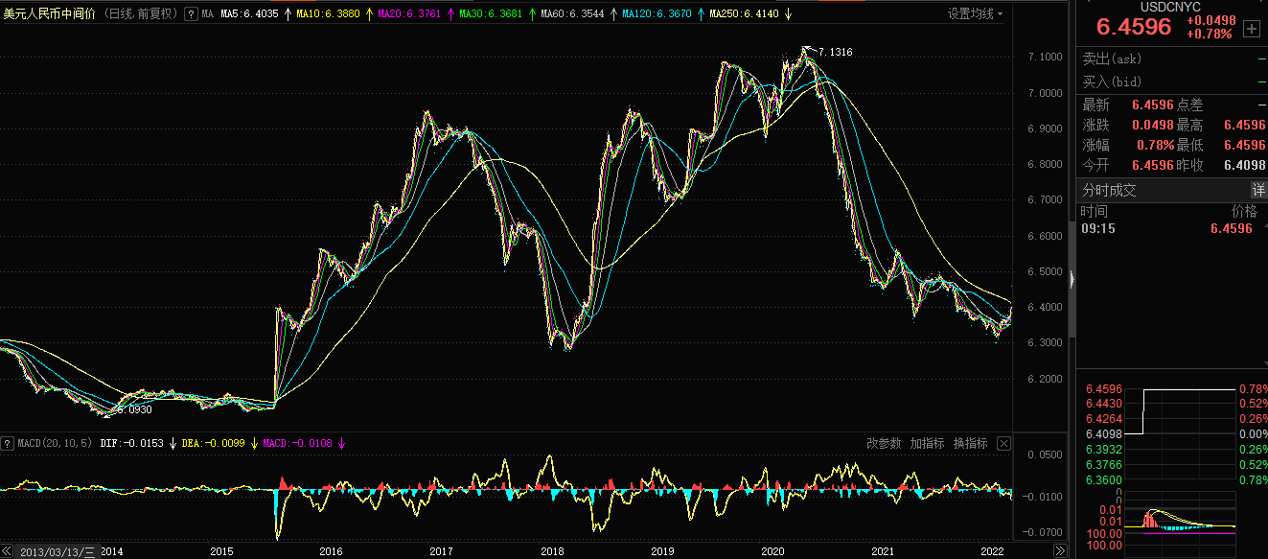Click 加指标 to add an indicator

tap(927, 443)
